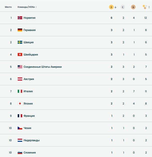Click the bronze medal column icon

click(133, 7)
